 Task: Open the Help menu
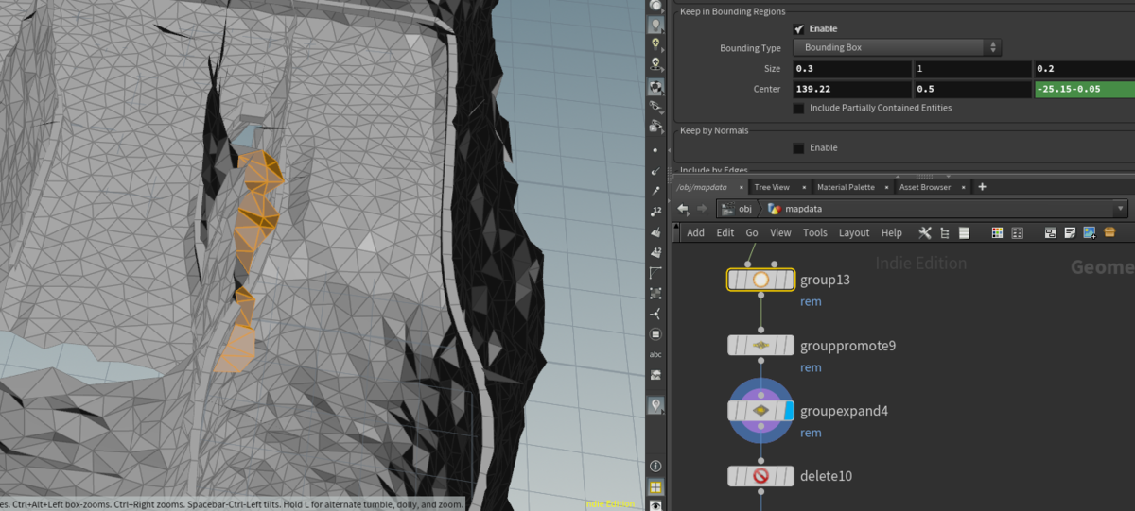click(x=892, y=232)
